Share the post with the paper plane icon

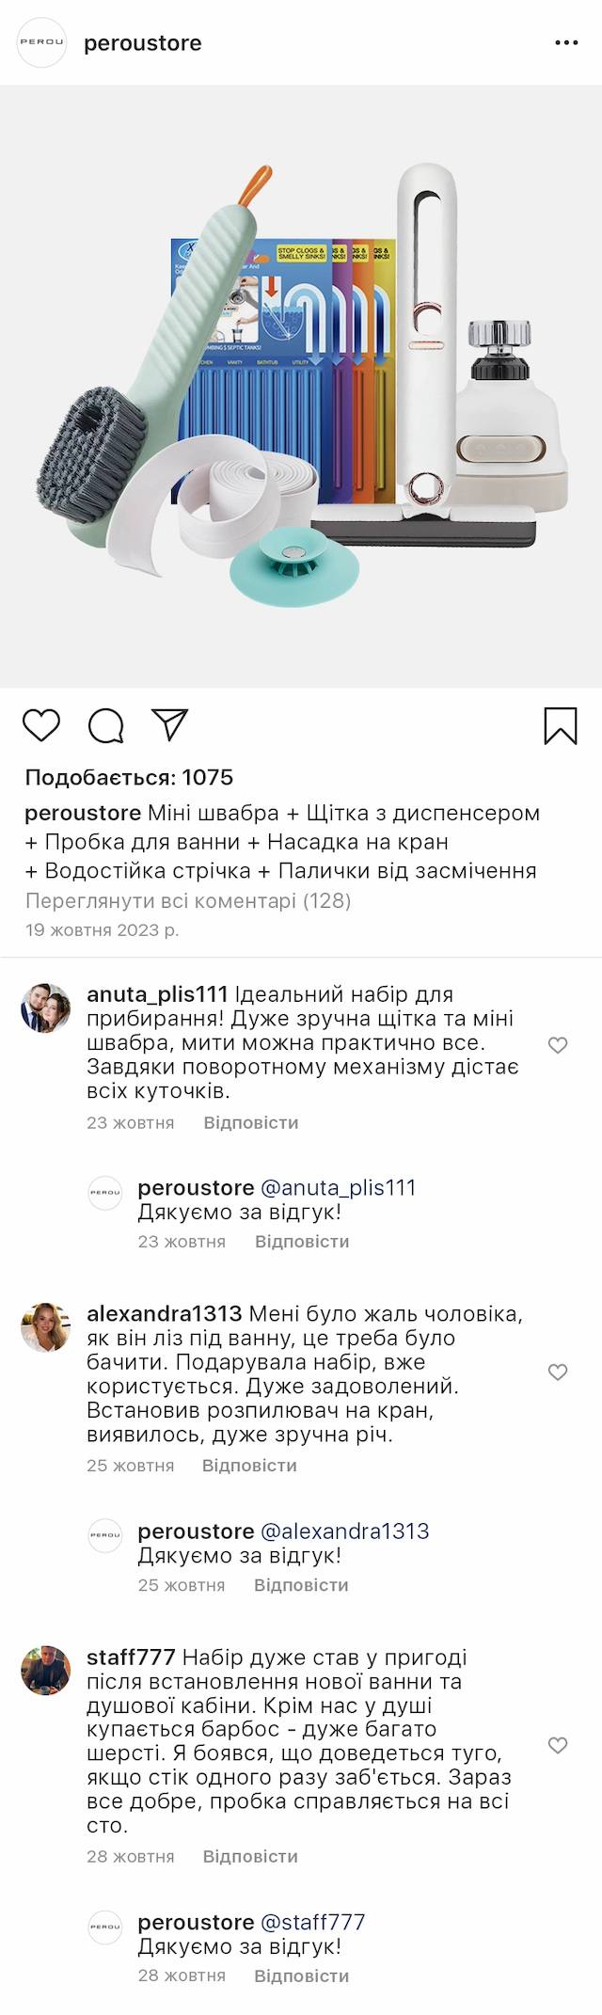click(x=170, y=724)
